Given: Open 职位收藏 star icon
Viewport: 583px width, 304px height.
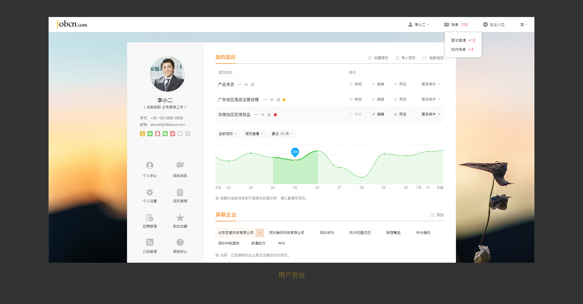Looking at the screenshot, I should pyautogui.click(x=180, y=218).
